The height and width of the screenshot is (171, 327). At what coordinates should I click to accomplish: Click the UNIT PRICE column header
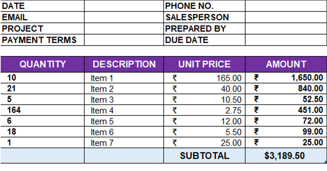pyautogui.click(x=204, y=64)
